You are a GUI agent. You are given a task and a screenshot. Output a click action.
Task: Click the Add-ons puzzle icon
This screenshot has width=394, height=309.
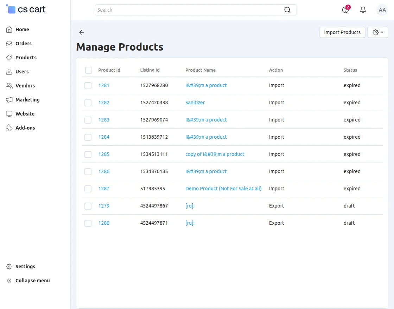(9, 128)
